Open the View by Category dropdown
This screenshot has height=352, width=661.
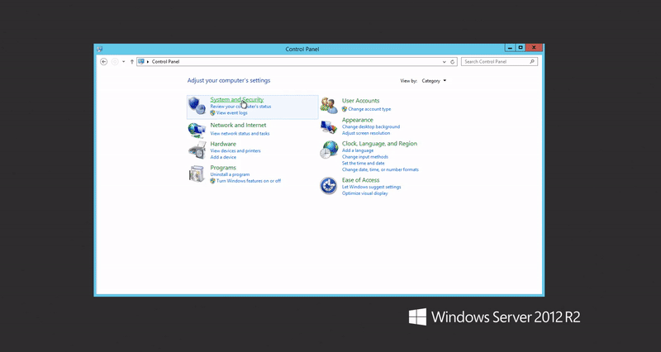pyautogui.click(x=434, y=81)
